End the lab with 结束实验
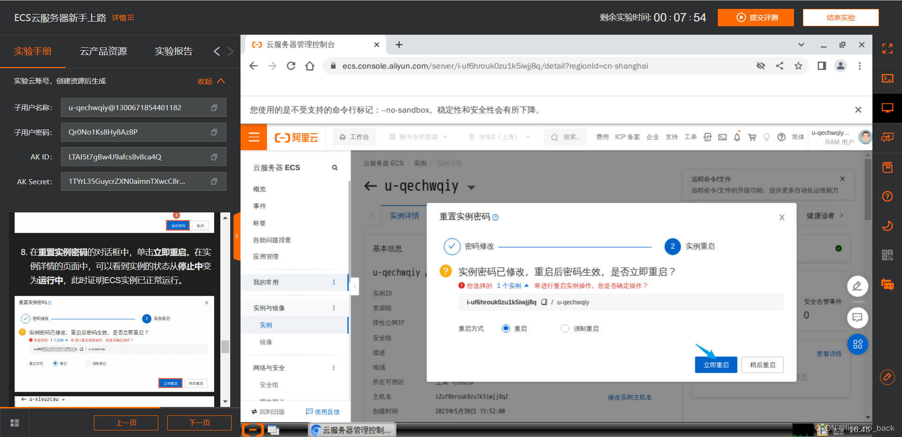Image resolution: width=902 pixels, height=437 pixels. click(x=840, y=18)
